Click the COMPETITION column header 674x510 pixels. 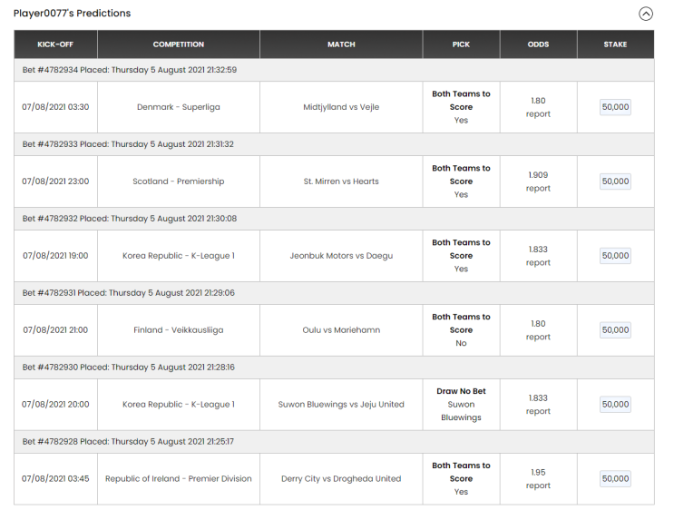pyautogui.click(x=179, y=44)
